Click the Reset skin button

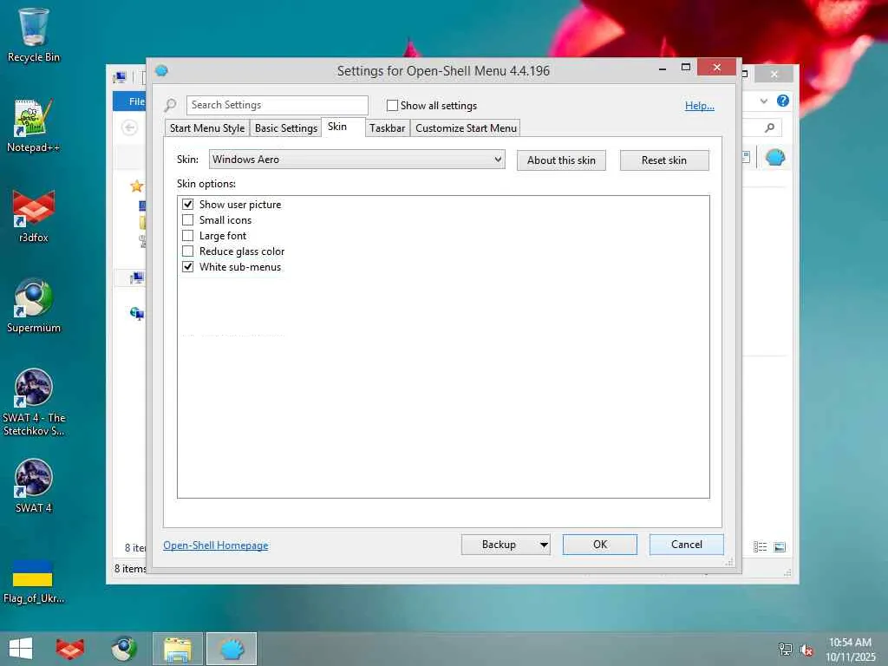click(x=664, y=160)
